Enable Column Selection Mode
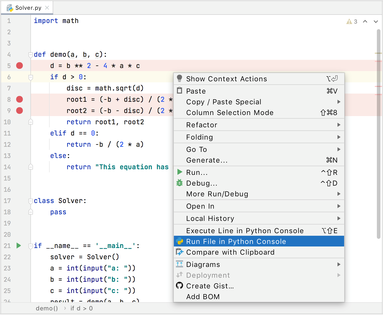383x315 pixels. coord(230,112)
